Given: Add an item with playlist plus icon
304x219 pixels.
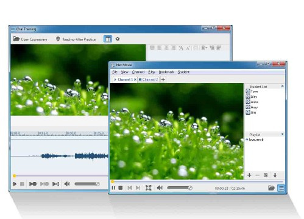Looking at the screenshot, I should (249, 175).
